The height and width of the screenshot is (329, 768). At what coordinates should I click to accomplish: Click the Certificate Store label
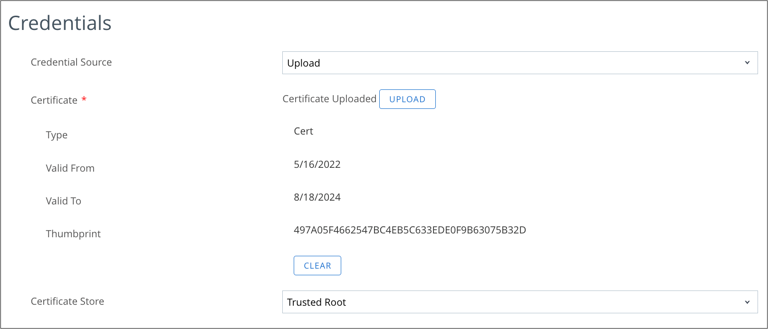pyautogui.click(x=67, y=301)
